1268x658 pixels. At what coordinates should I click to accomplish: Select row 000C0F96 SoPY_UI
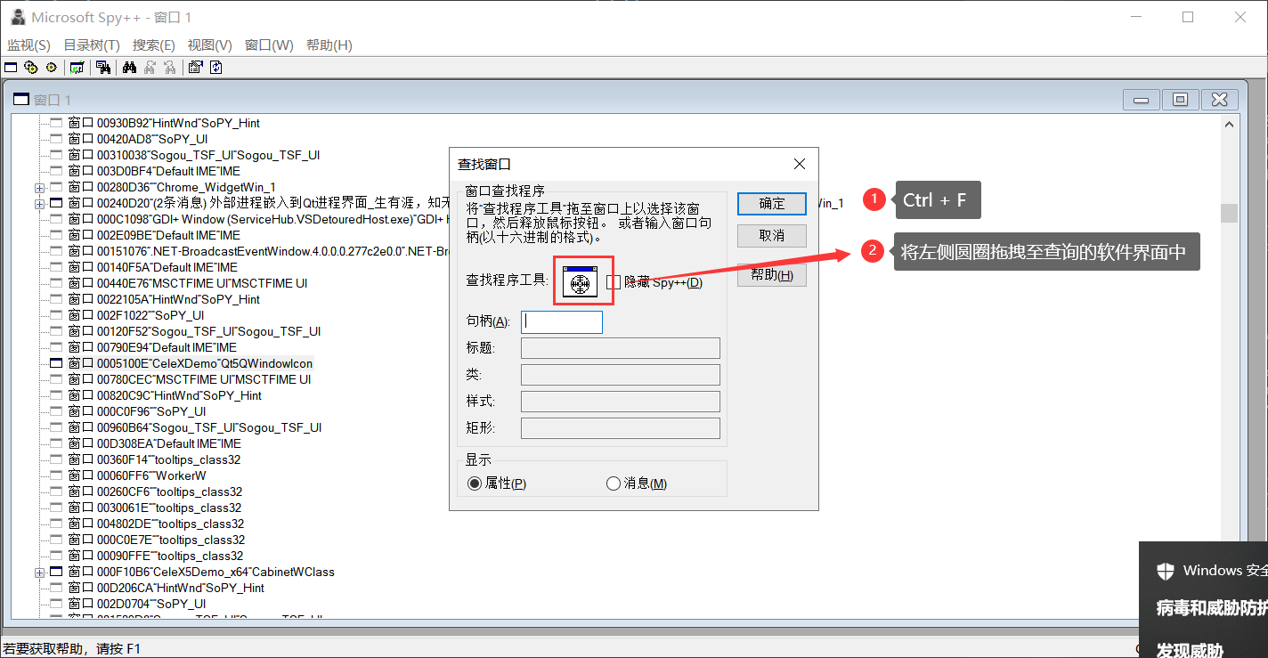137,411
